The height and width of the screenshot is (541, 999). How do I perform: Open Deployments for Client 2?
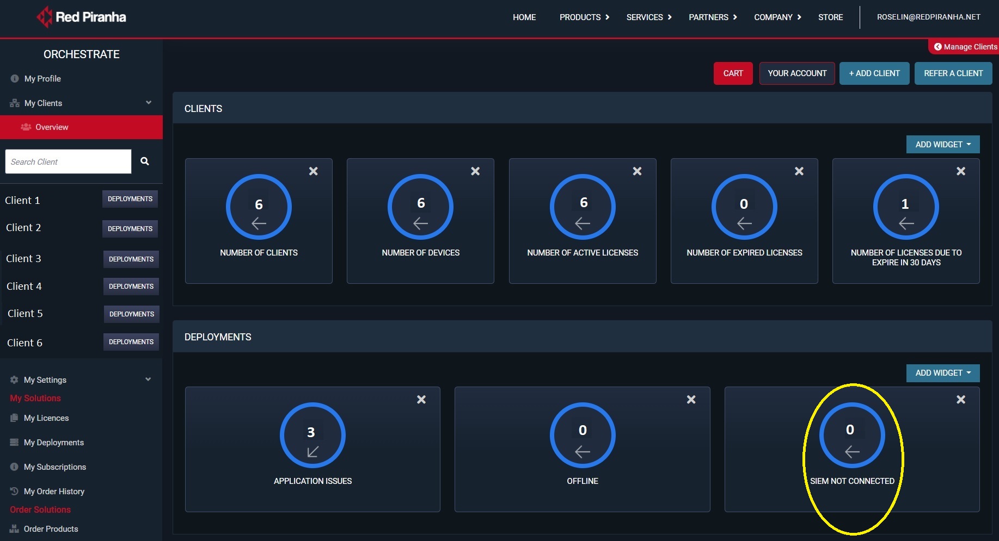click(130, 229)
